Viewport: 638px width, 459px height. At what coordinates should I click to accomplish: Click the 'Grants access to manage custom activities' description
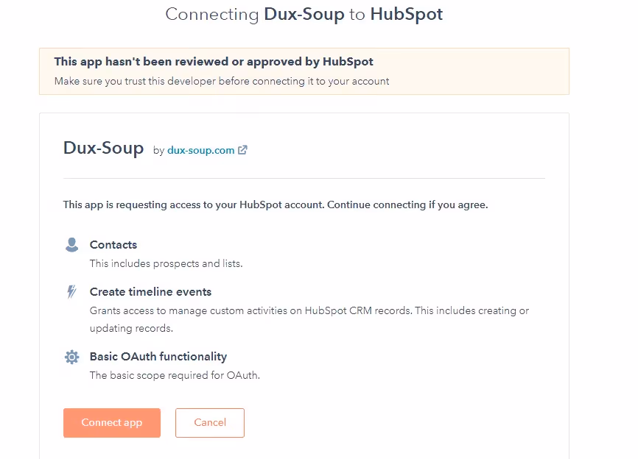tap(309, 319)
